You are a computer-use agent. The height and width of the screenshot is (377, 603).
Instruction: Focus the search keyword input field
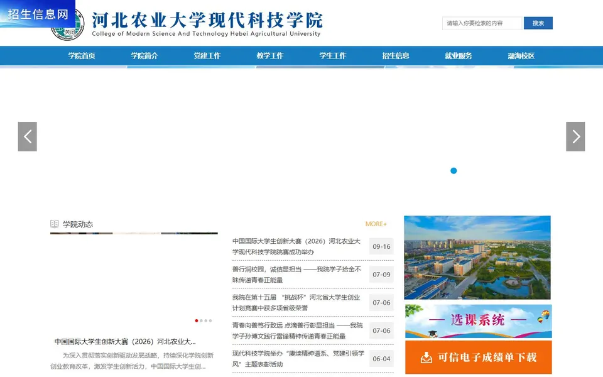coord(482,23)
